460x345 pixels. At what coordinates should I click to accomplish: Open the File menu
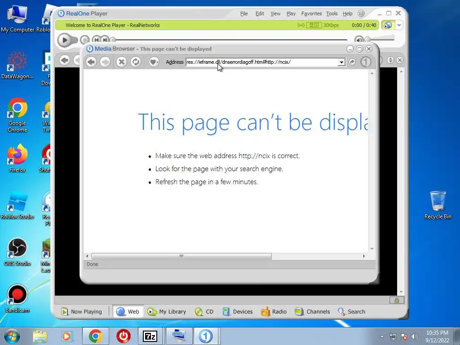[244, 13]
